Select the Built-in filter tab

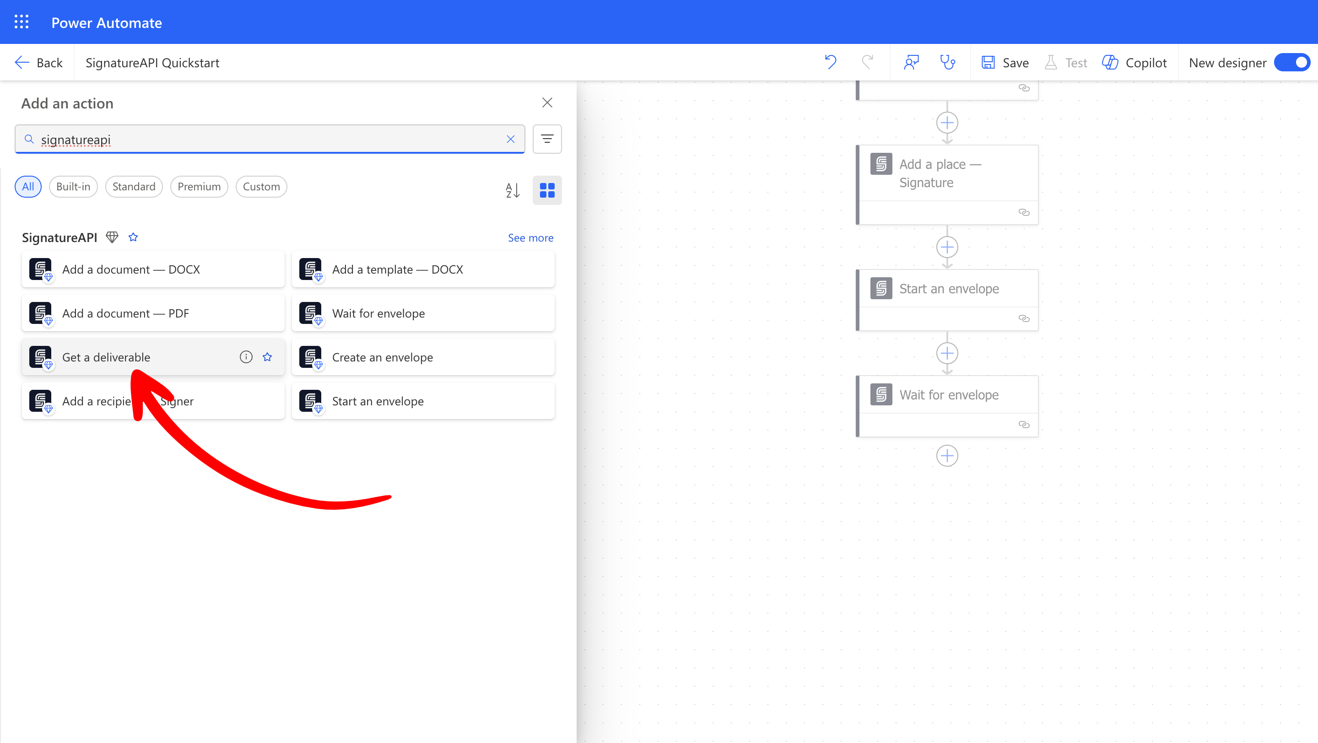point(73,187)
